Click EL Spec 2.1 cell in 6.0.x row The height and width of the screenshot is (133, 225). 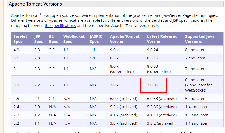tap(52, 99)
